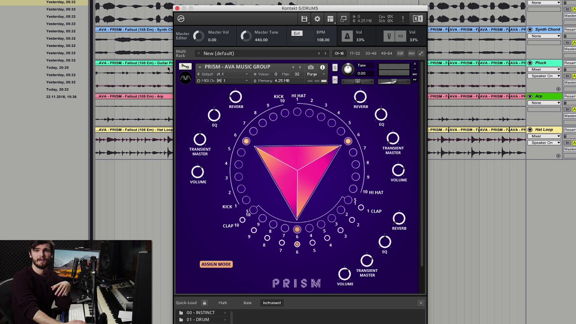The height and width of the screenshot is (324, 576).
Task: Click the AVA logo in instrument header
Action: tap(185, 78)
